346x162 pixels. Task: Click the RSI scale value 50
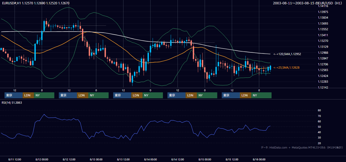319,127
